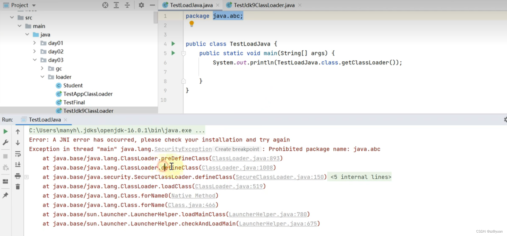Close the TestLoadJava.java editor tab
The height and width of the screenshot is (236, 507).
pos(218,5)
